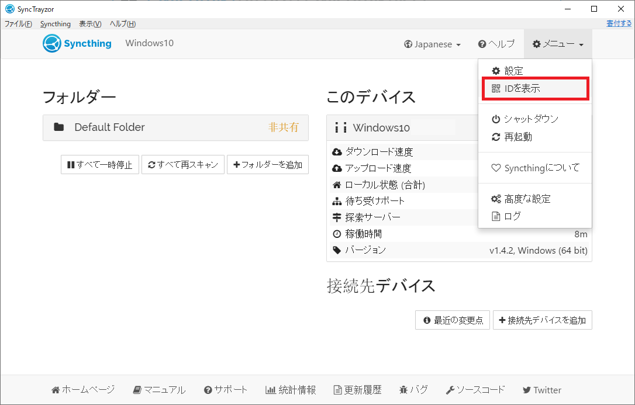
Task: Open the ホームページ footer link
Action: 84,390
